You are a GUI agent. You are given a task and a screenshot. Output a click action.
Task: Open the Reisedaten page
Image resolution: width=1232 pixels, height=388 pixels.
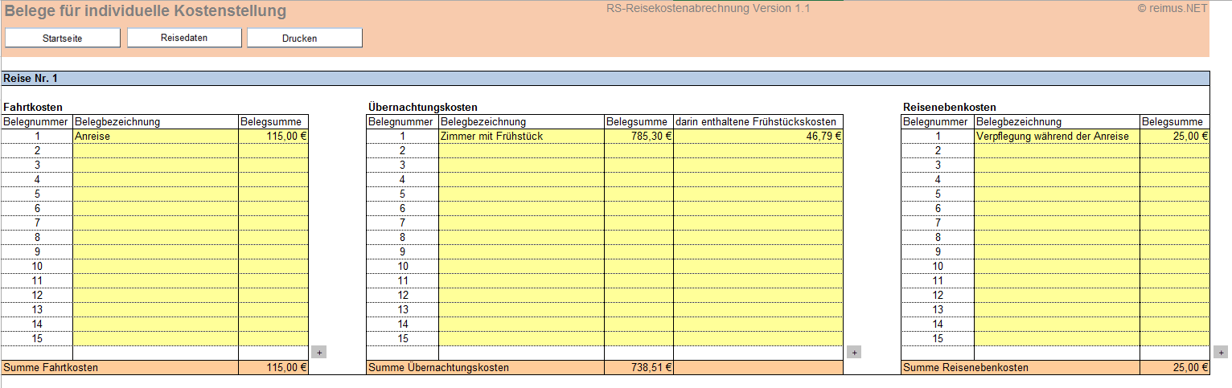point(184,38)
